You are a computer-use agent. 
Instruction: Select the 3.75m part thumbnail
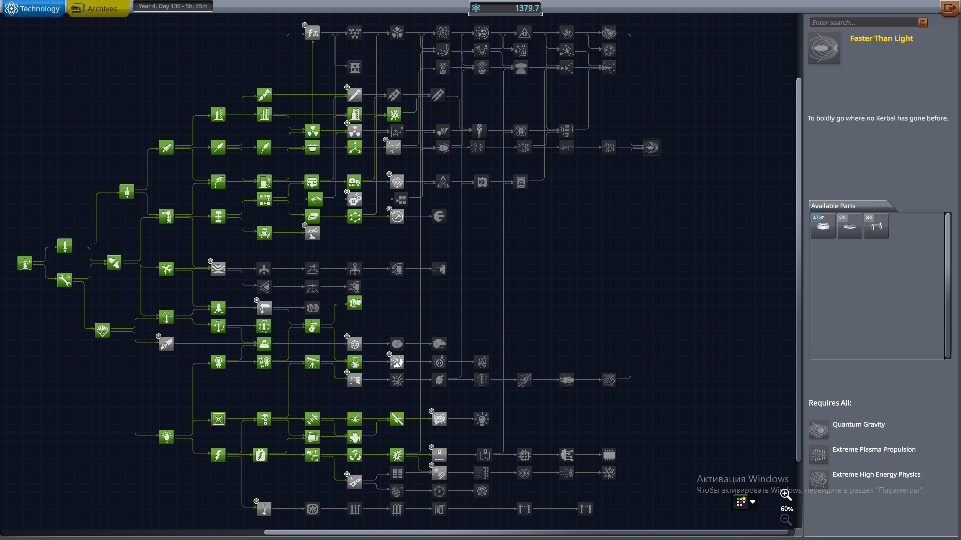(x=823, y=226)
